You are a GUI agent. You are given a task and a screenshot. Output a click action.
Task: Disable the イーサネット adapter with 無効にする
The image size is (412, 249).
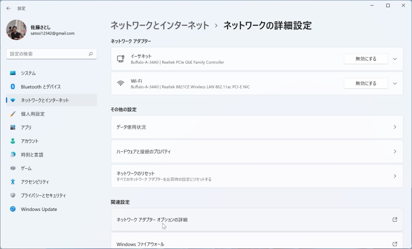click(366, 59)
